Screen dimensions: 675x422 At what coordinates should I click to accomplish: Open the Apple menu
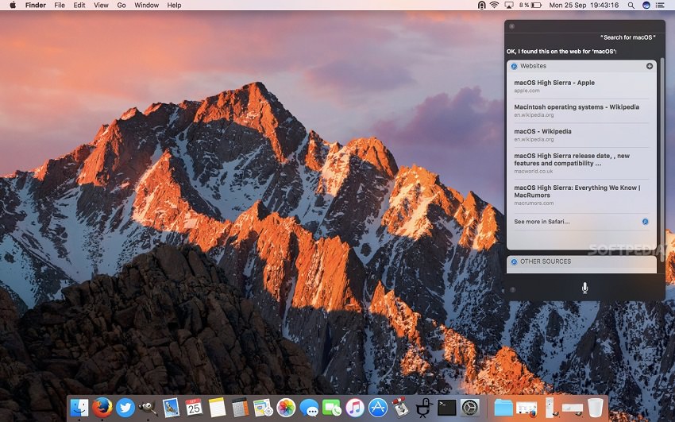[12, 5]
